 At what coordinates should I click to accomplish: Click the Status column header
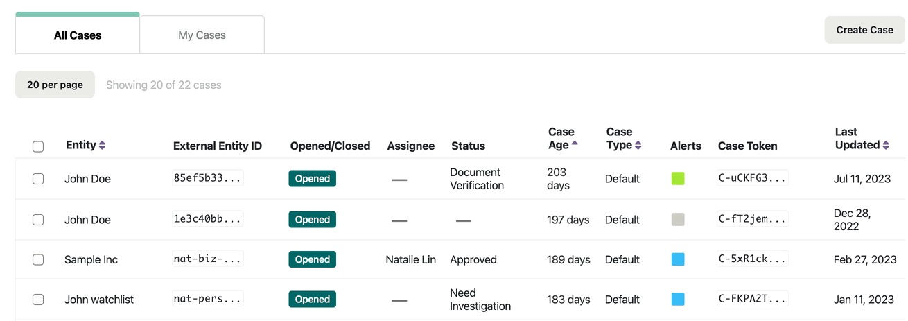pyautogui.click(x=468, y=146)
